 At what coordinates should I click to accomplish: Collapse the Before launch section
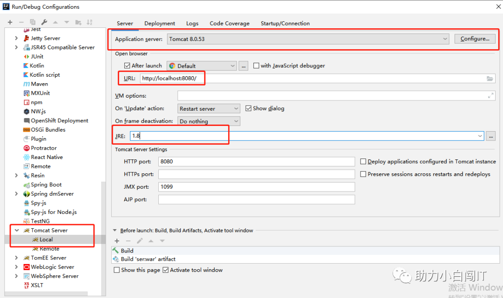[x=115, y=231]
